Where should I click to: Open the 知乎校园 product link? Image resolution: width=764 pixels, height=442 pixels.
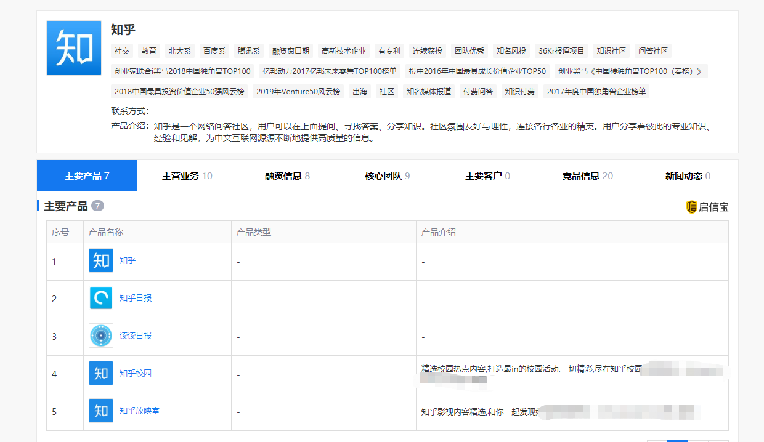point(136,374)
